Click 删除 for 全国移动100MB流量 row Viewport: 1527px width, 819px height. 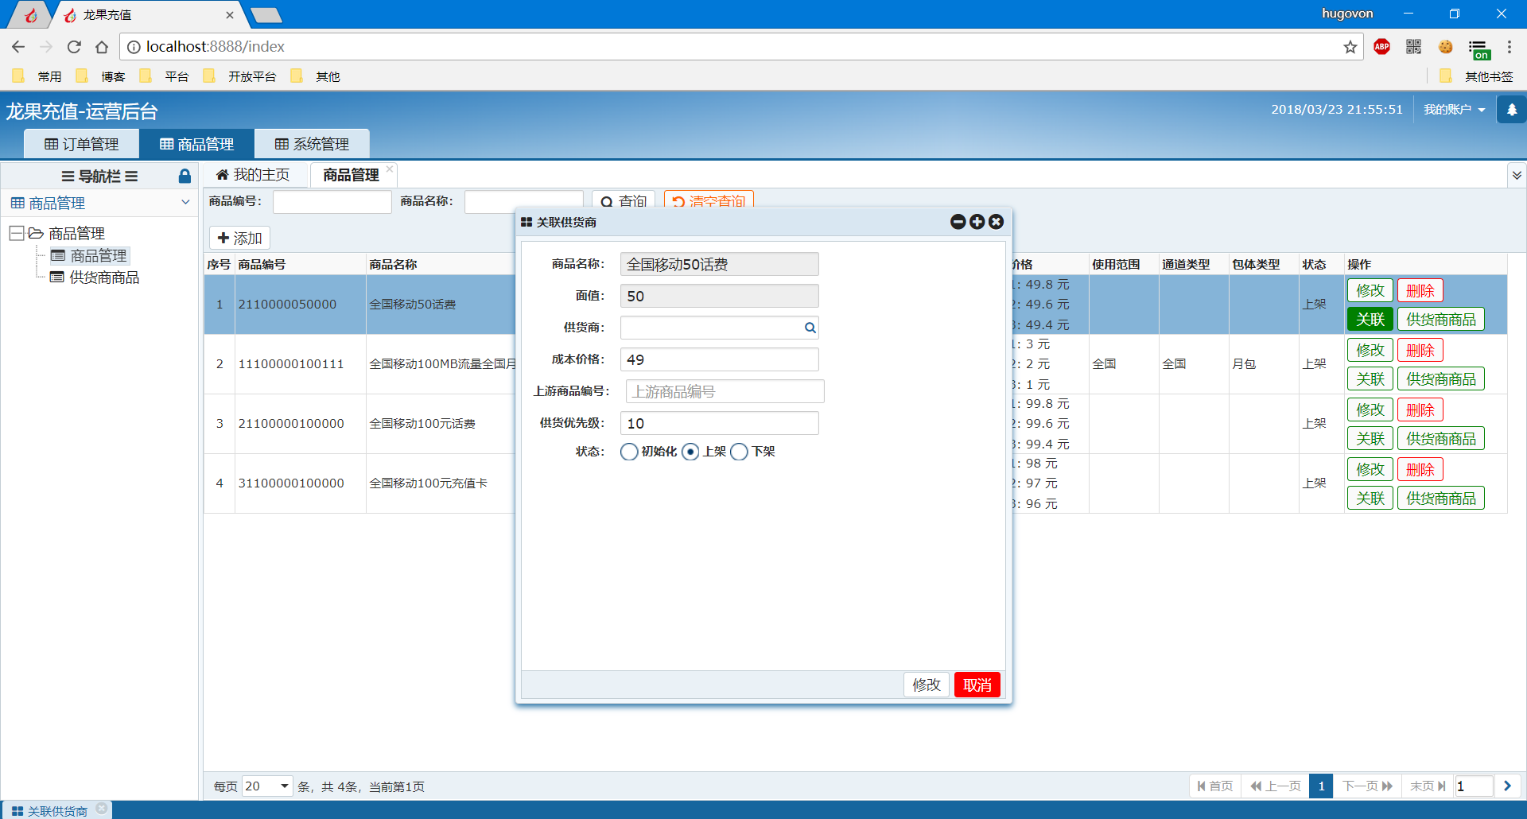1420,351
